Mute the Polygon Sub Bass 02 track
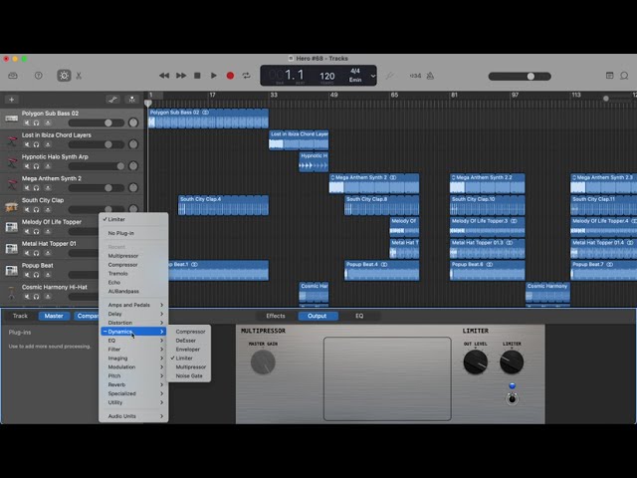Image resolution: width=637 pixels, height=478 pixels. pyautogui.click(x=27, y=122)
